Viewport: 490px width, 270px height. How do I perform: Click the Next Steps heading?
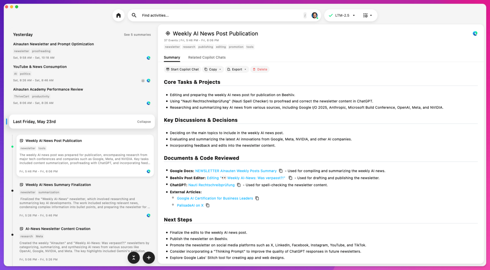178,220
